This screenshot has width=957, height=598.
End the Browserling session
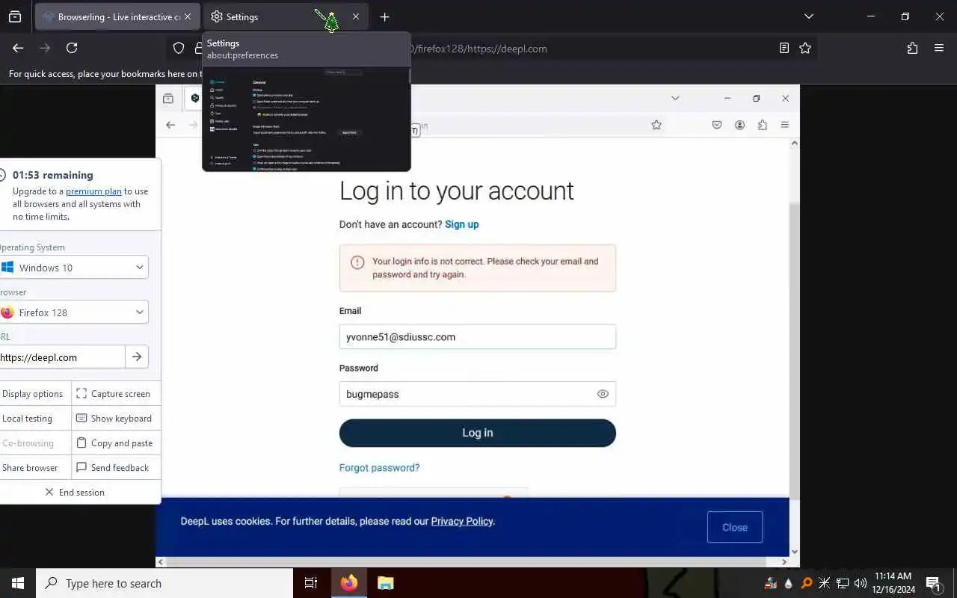tap(75, 493)
